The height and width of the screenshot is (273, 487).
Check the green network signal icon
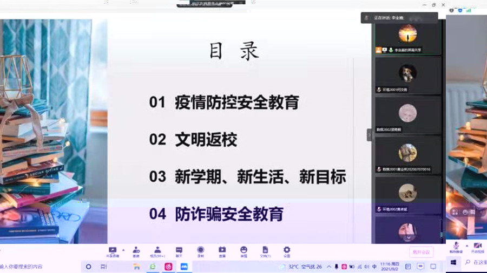pos(469,11)
